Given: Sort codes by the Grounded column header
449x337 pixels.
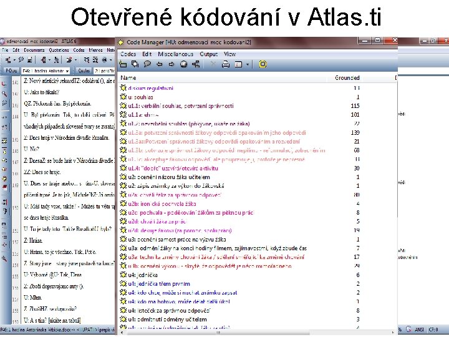Looking at the screenshot, I should click(347, 78).
